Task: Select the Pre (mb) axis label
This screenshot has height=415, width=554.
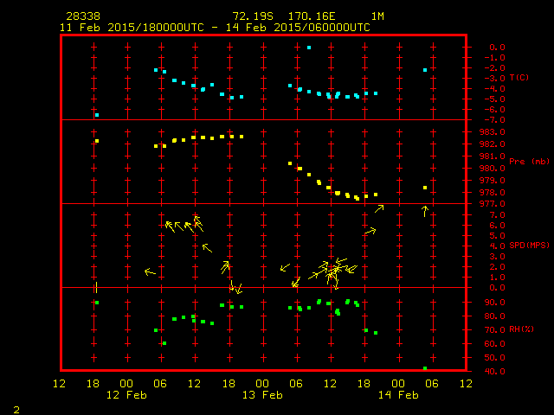Action: tap(529, 162)
